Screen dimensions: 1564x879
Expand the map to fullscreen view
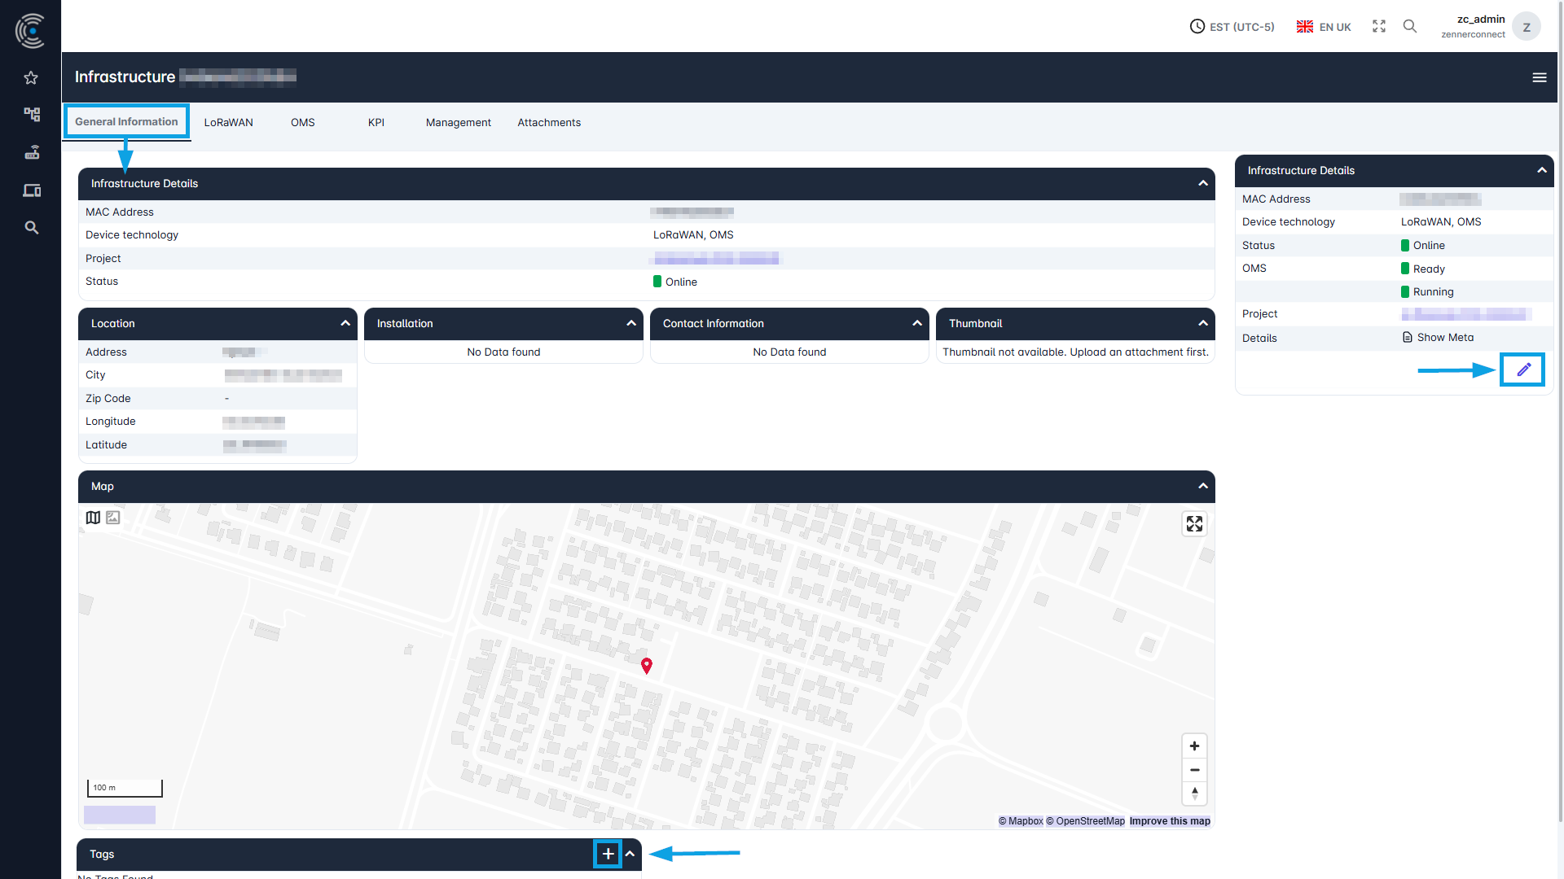click(x=1194, y=523)
